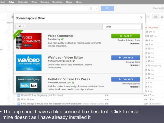
Task: Open the dbeehre account menu
Action: click(x=158, y=8)
